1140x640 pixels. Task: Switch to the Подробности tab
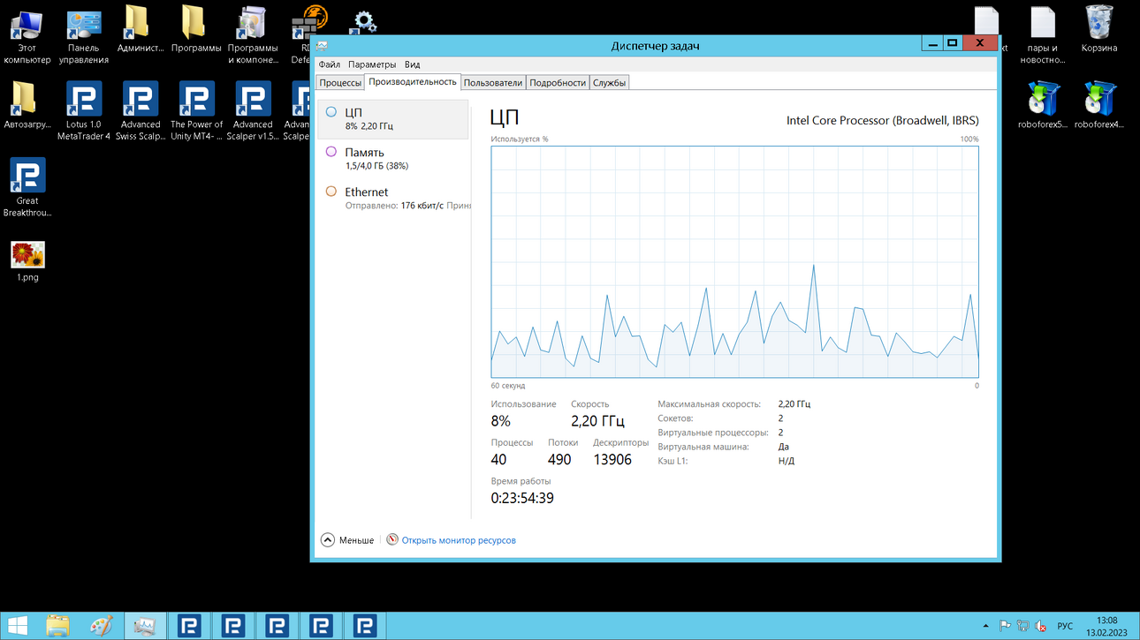[558, 83]
